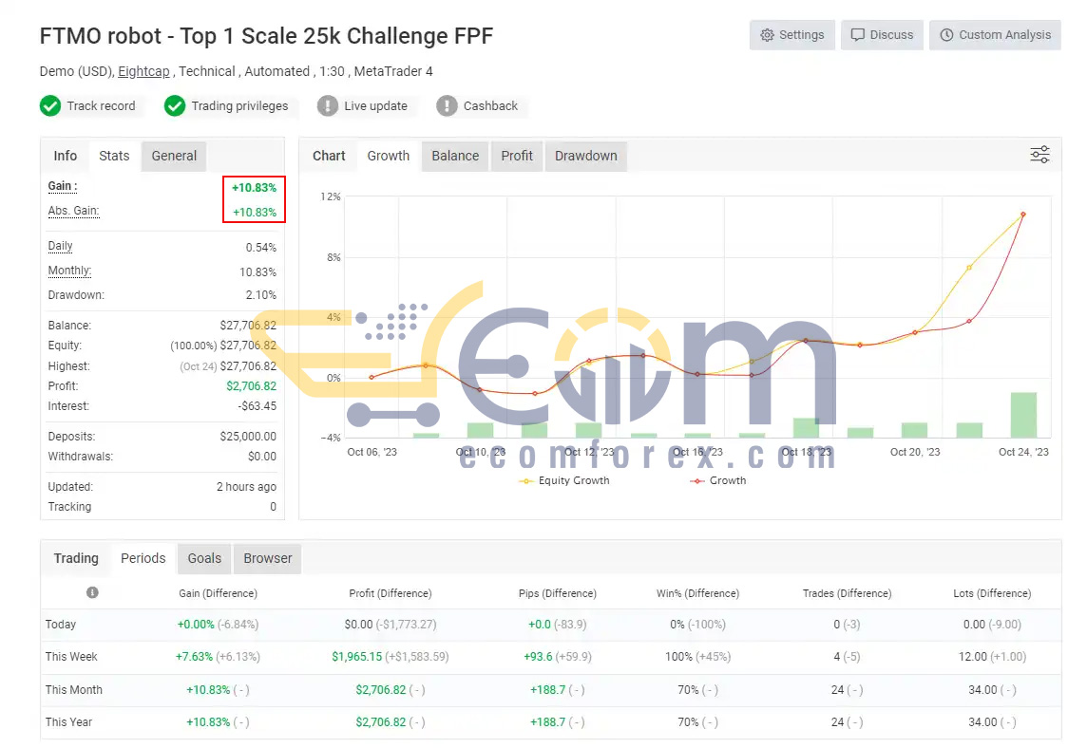Click the Daily label

pyautogui.click(x=60, y=246)
